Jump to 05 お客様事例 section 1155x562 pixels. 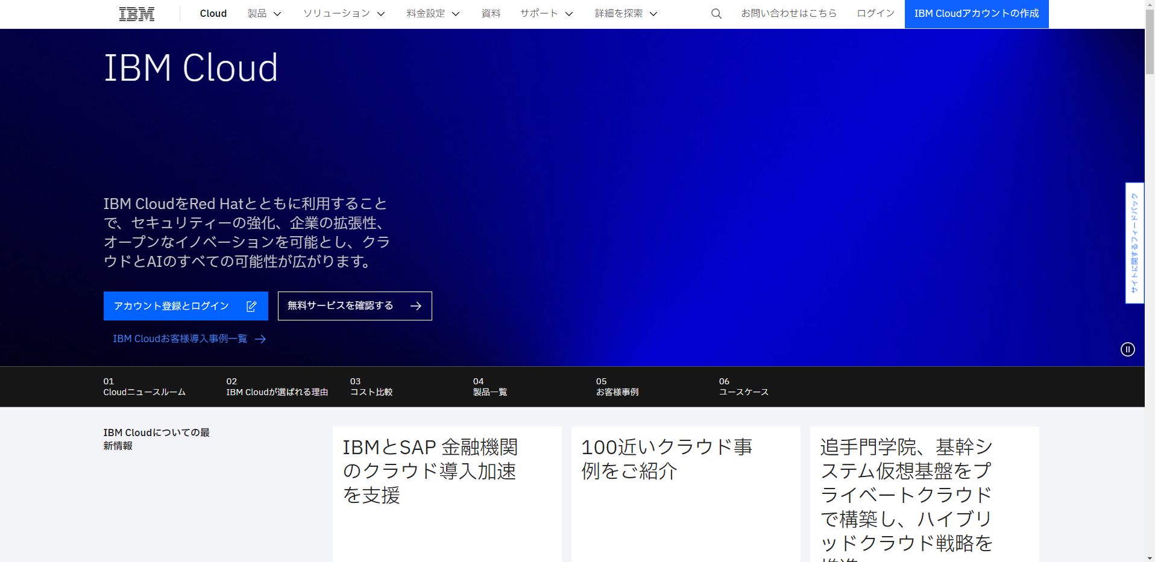tap(617, 387)
